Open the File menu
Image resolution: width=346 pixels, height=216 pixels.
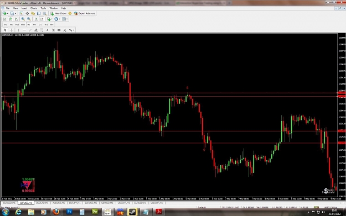8,8
